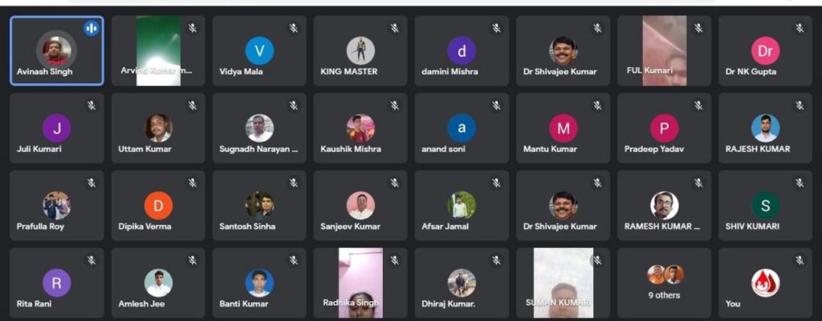Open the 9 others participants tile
Screen dimensions: 822x321
pyautogui.click(x=664, y=283)
